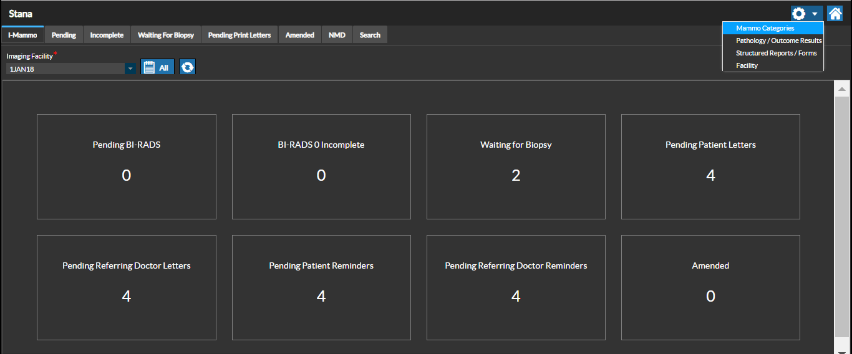Open the Search tab

point(370,35)
